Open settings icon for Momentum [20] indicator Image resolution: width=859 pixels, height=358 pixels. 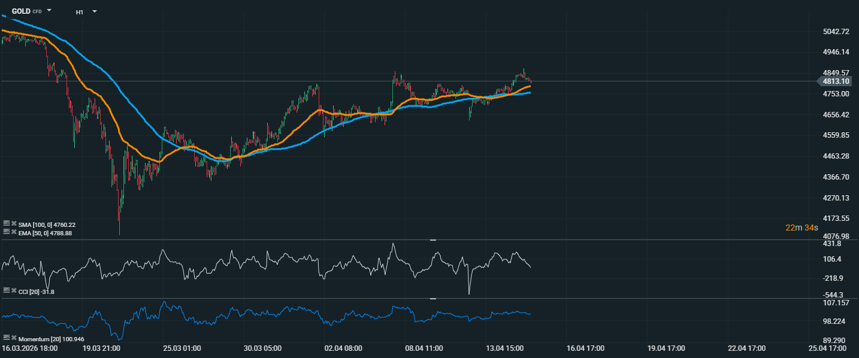[6, 339]
